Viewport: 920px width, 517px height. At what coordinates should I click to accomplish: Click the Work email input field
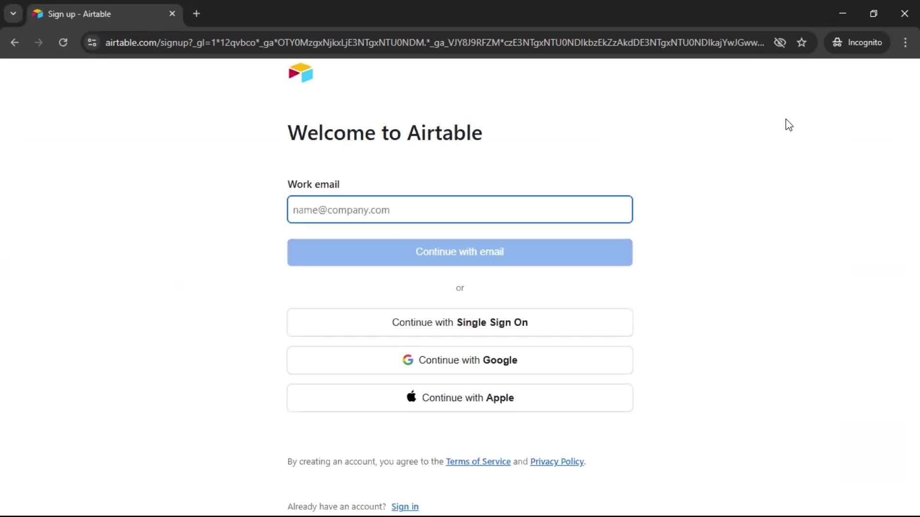point(460,210)
